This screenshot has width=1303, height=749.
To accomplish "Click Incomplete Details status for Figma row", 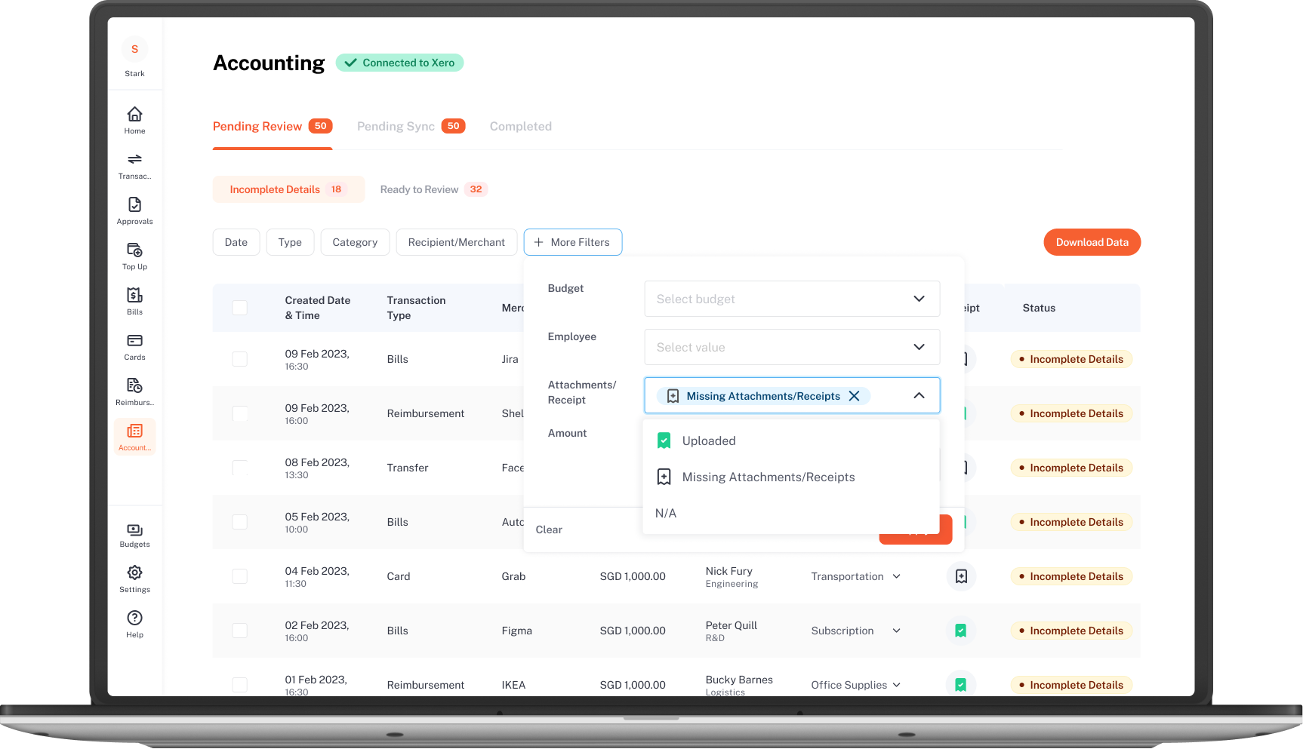I will point(1071,631).
